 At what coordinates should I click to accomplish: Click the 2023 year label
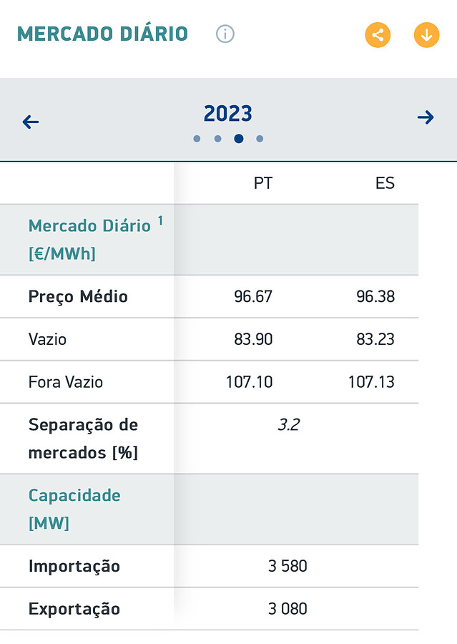pyautogui.click(x=228, y=114)
